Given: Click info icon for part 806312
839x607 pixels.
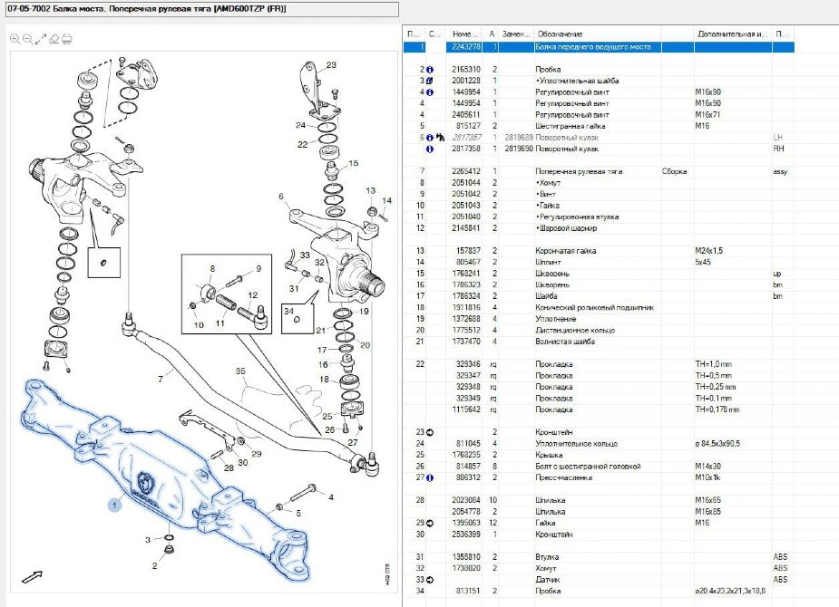Looking at the screenshot, I should [430, 477].
